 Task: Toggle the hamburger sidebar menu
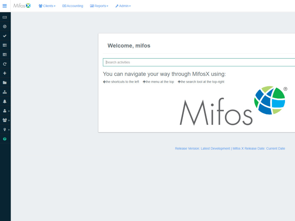point(5,6)
